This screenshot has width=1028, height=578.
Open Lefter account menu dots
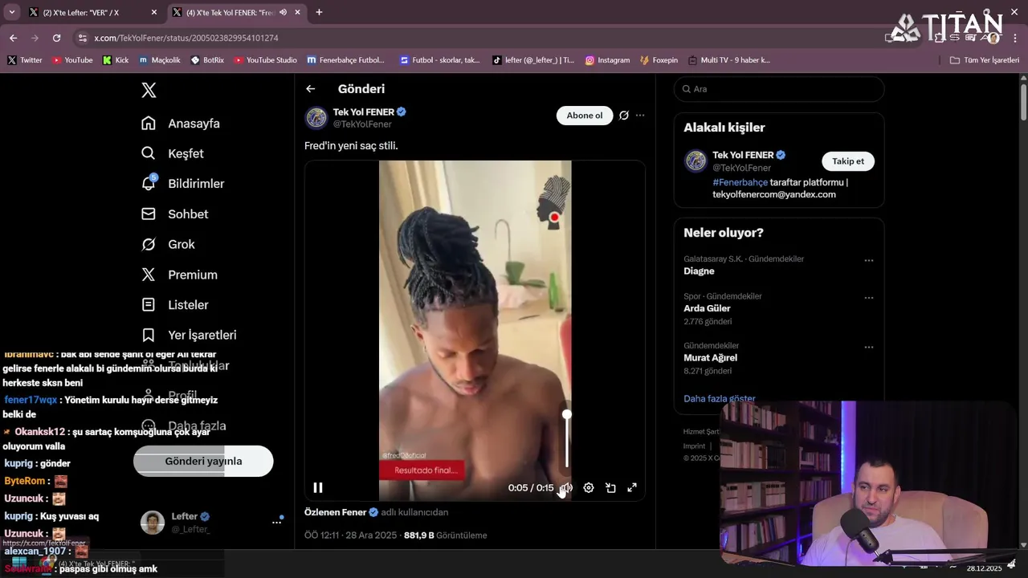(x=276, y=523)
